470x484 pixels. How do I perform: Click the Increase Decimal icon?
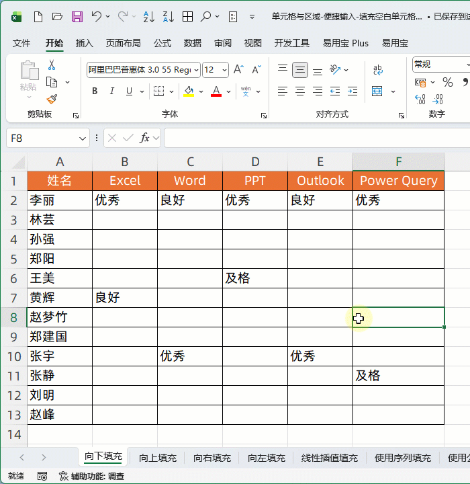click(x=420, y=99)
